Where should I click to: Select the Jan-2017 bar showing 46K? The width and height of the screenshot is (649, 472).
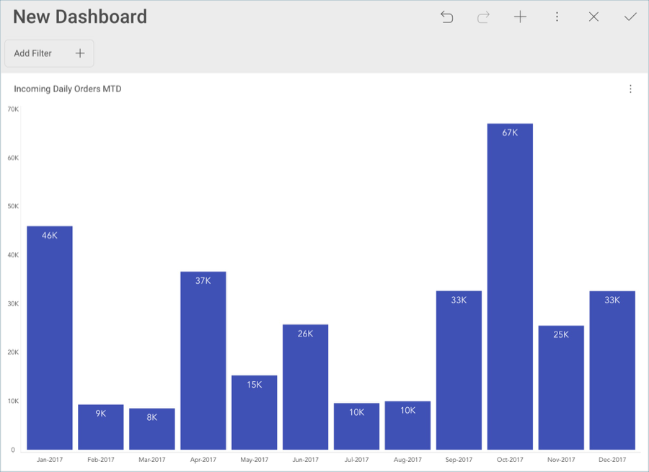tap(50, 339)
